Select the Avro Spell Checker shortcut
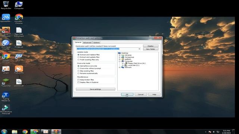This screenshot has width=239, height=134. click(6, 45)
